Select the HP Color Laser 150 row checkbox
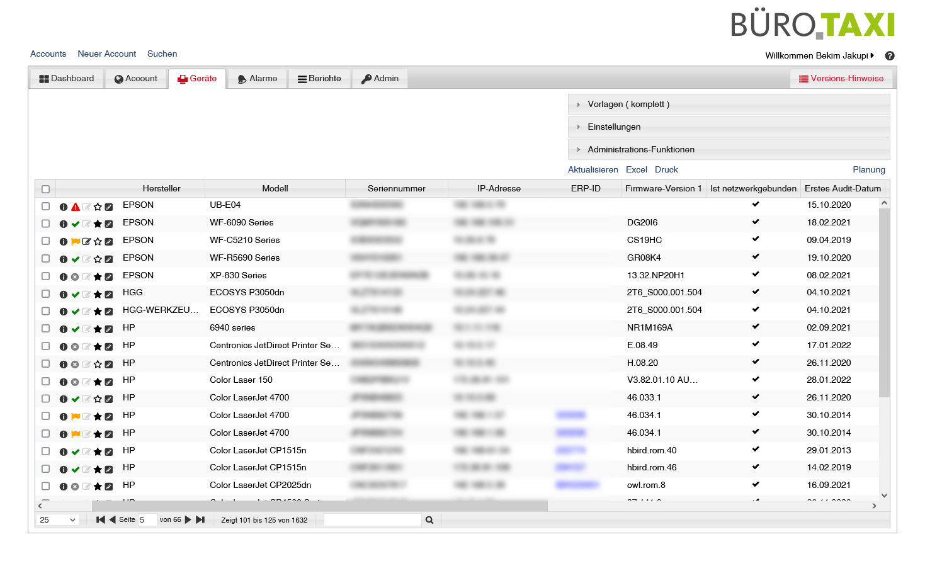 (x=45, y=382)
